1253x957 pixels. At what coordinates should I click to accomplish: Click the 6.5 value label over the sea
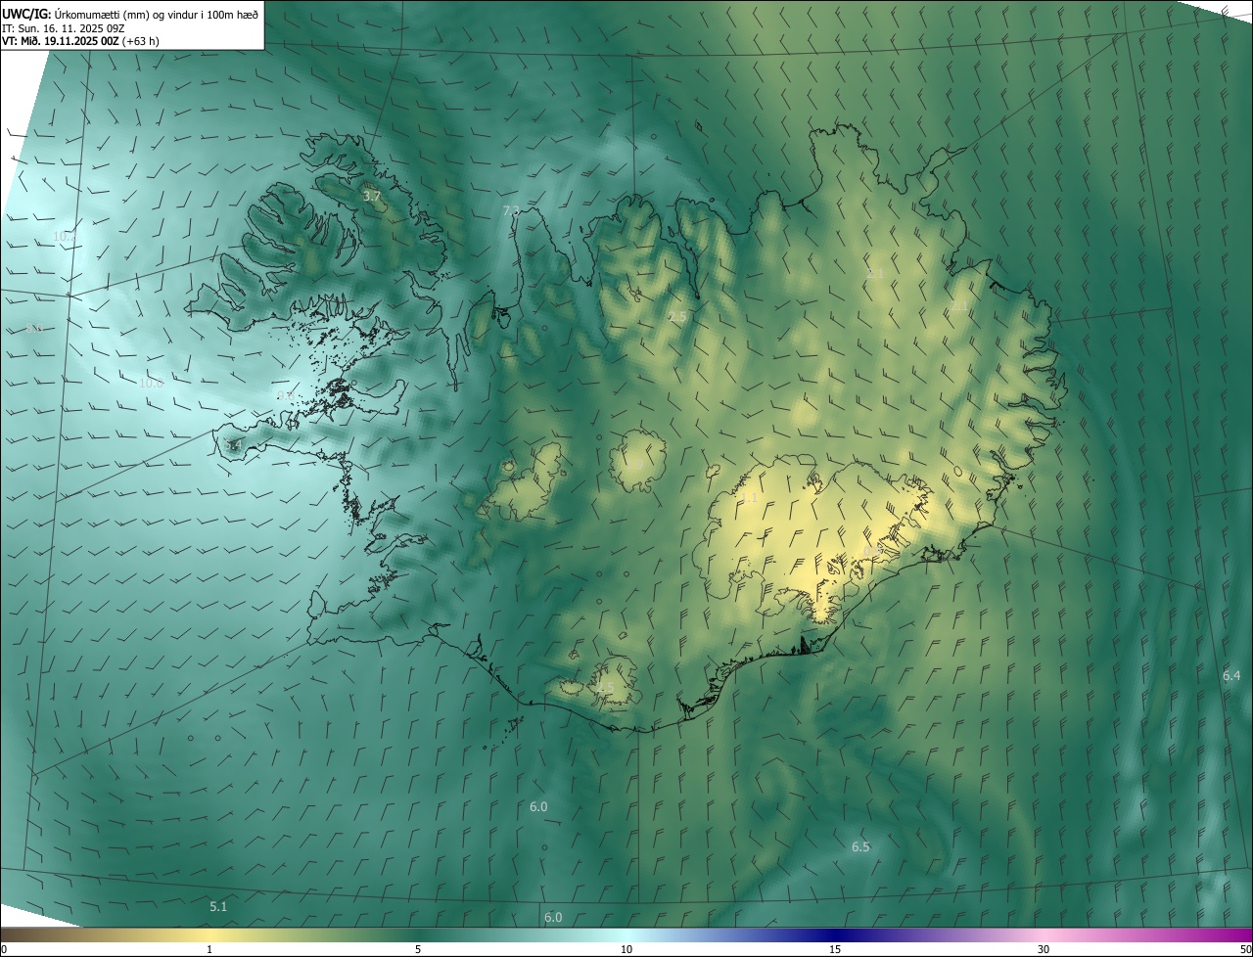tap(860, 846)
